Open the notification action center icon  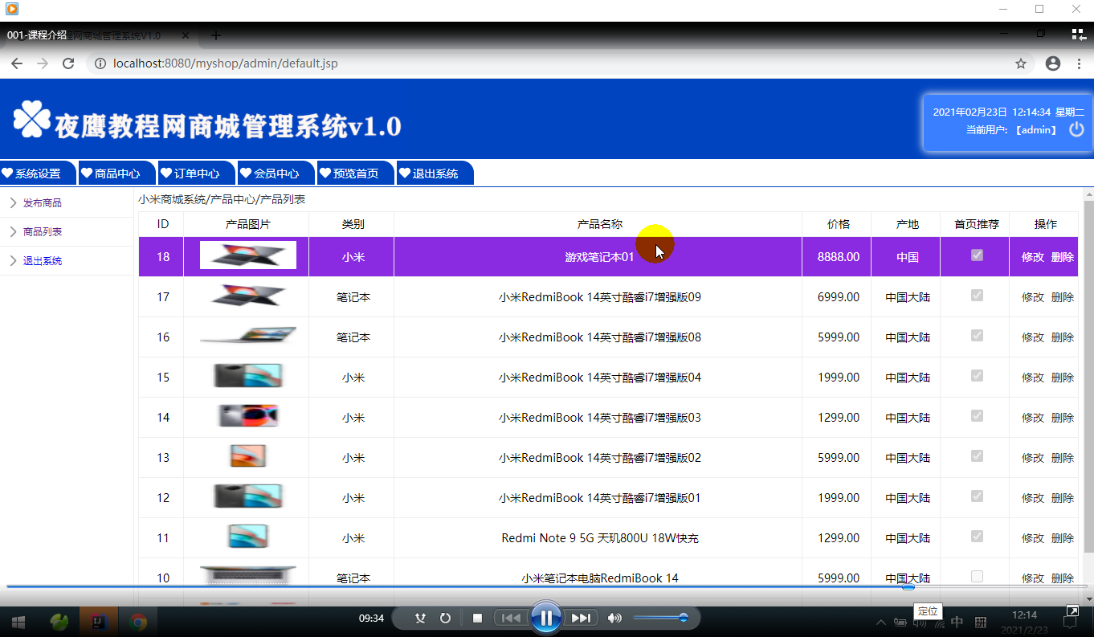pos(1072,623)
